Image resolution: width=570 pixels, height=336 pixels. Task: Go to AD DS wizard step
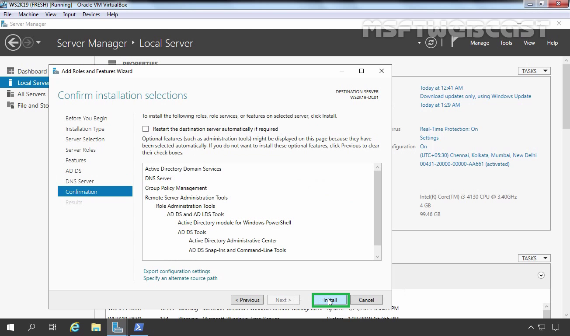73,171
